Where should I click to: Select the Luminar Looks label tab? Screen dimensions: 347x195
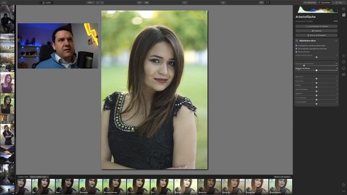pyautogui.click(x=23, y=177)
